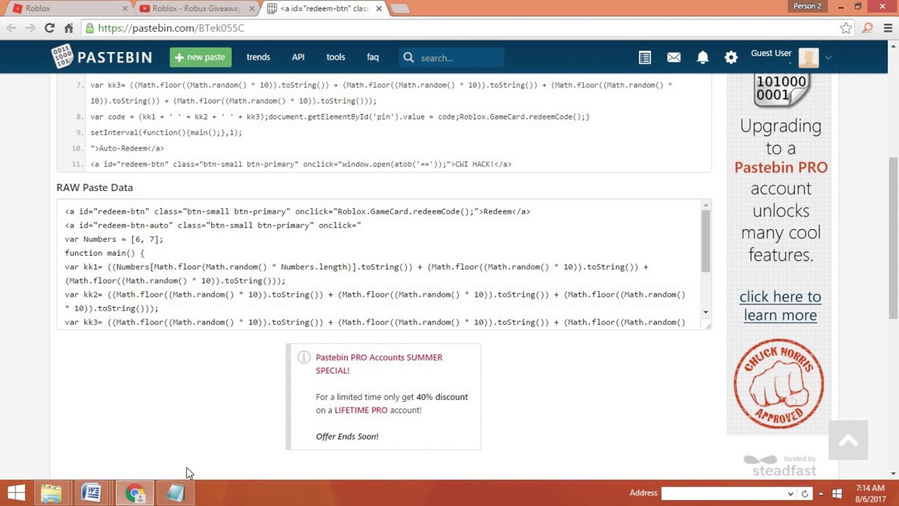Screen dimensions: 899x506
Task: Click the Pastebin PRO link in sidebar
Action: coord(781,167)
